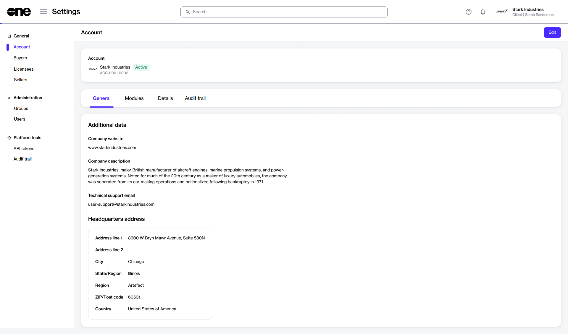Open the hamburger navigation menu

[44, 12]
